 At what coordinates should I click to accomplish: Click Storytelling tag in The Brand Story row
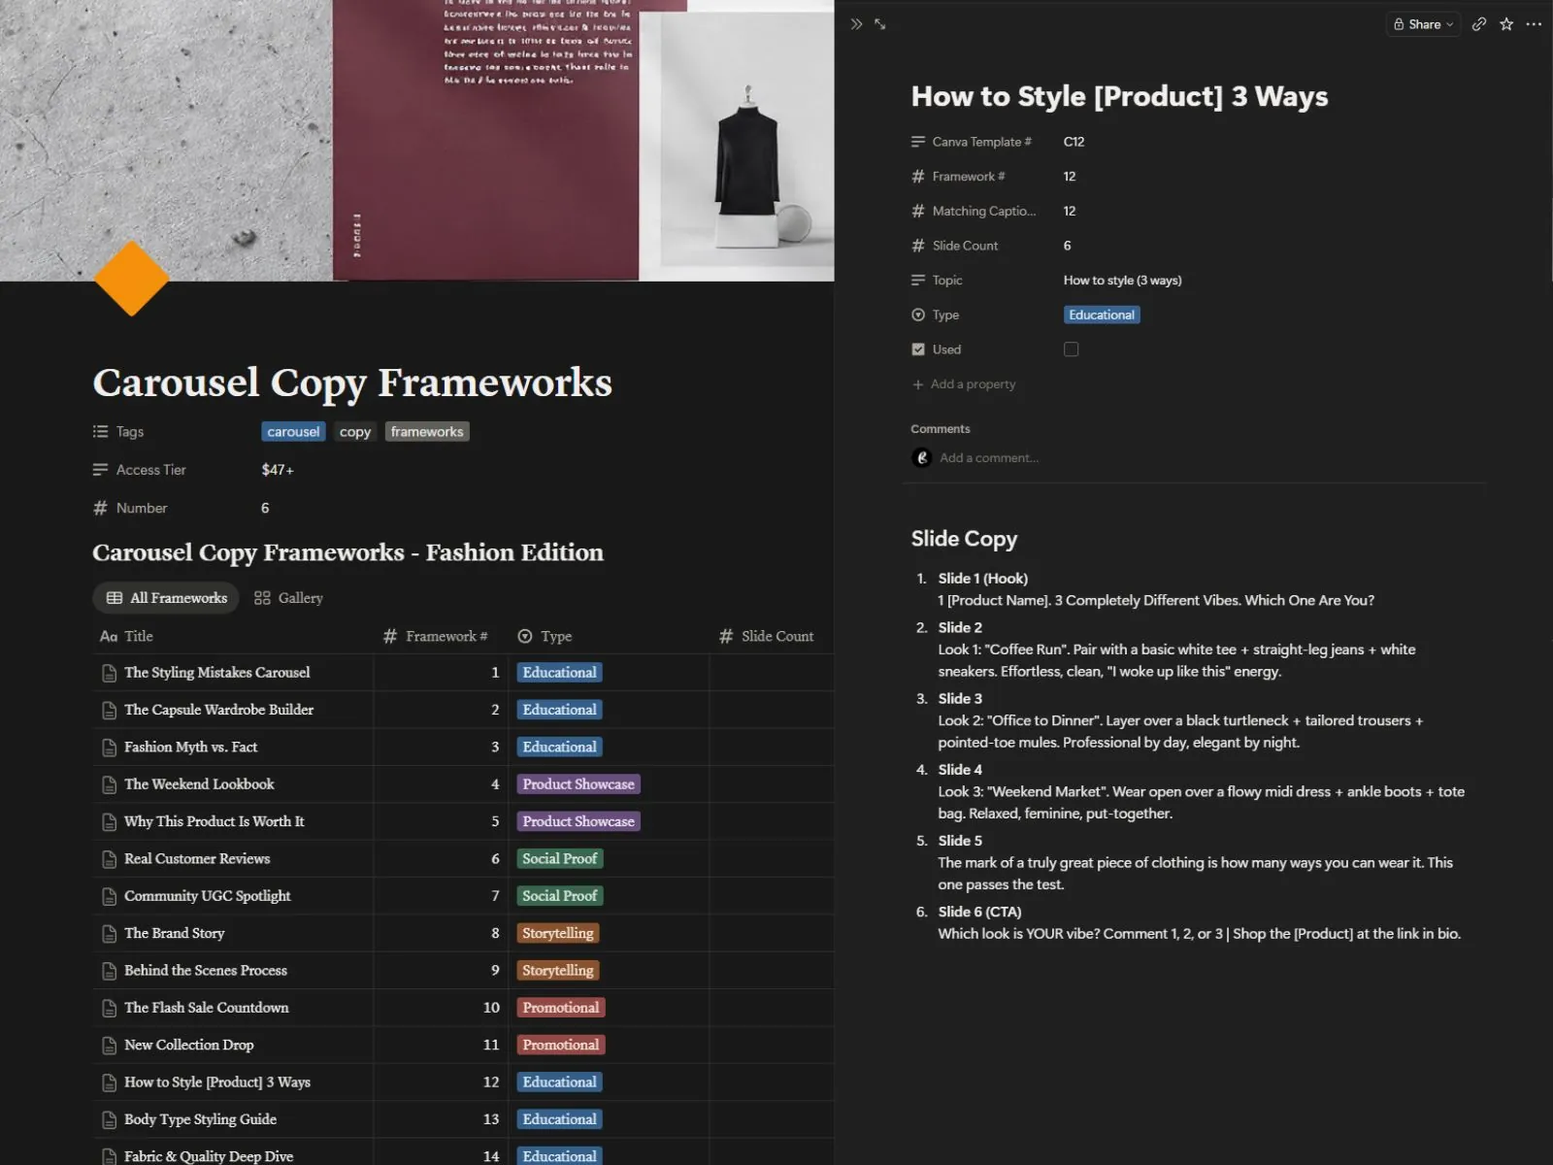tap(558, 934)
